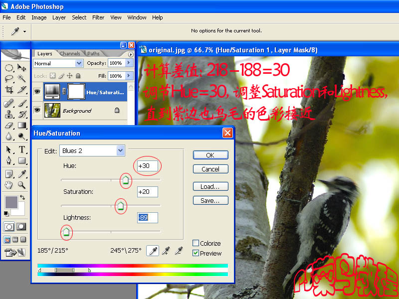Image resolution: width=399 pixels, height=299 pixels.
Task: Toggle the Colorize checkbox
Action: click(x=196, y=243)
